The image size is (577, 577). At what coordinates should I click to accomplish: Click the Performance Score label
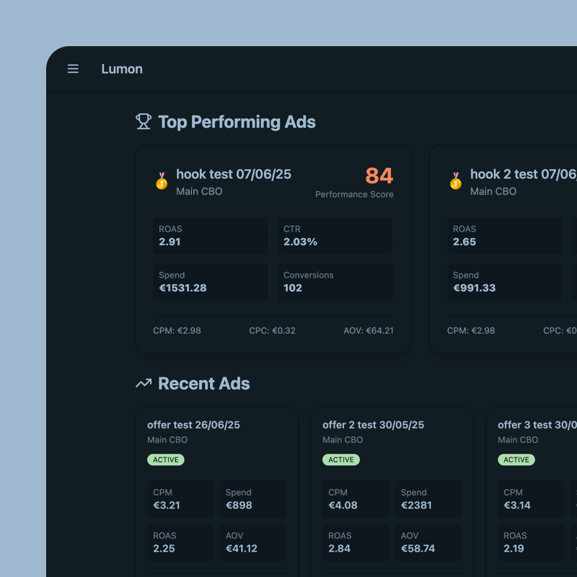354,194
